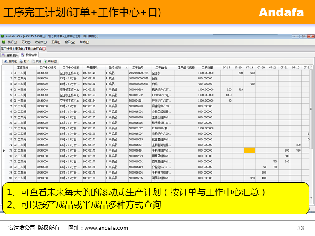Open the 历史(V) menu

point(26,42)
